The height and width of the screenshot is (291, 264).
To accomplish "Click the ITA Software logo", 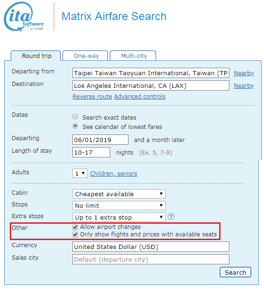I will click(x=24, y=16).
